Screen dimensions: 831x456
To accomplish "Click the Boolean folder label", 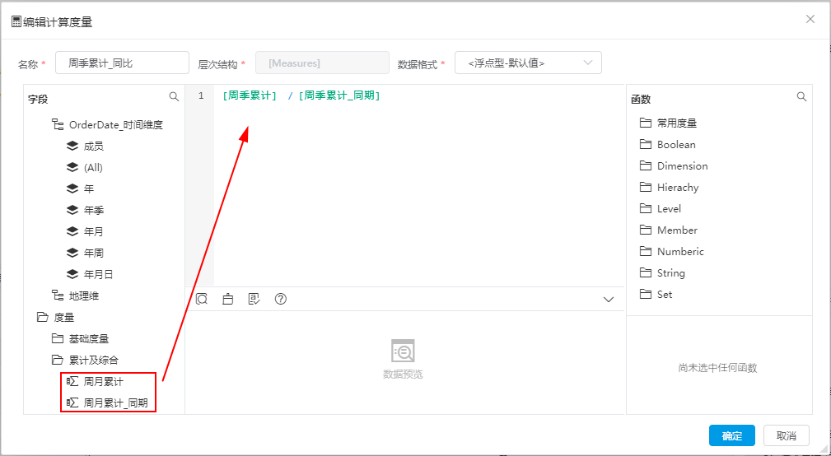I will click(676, 145).
